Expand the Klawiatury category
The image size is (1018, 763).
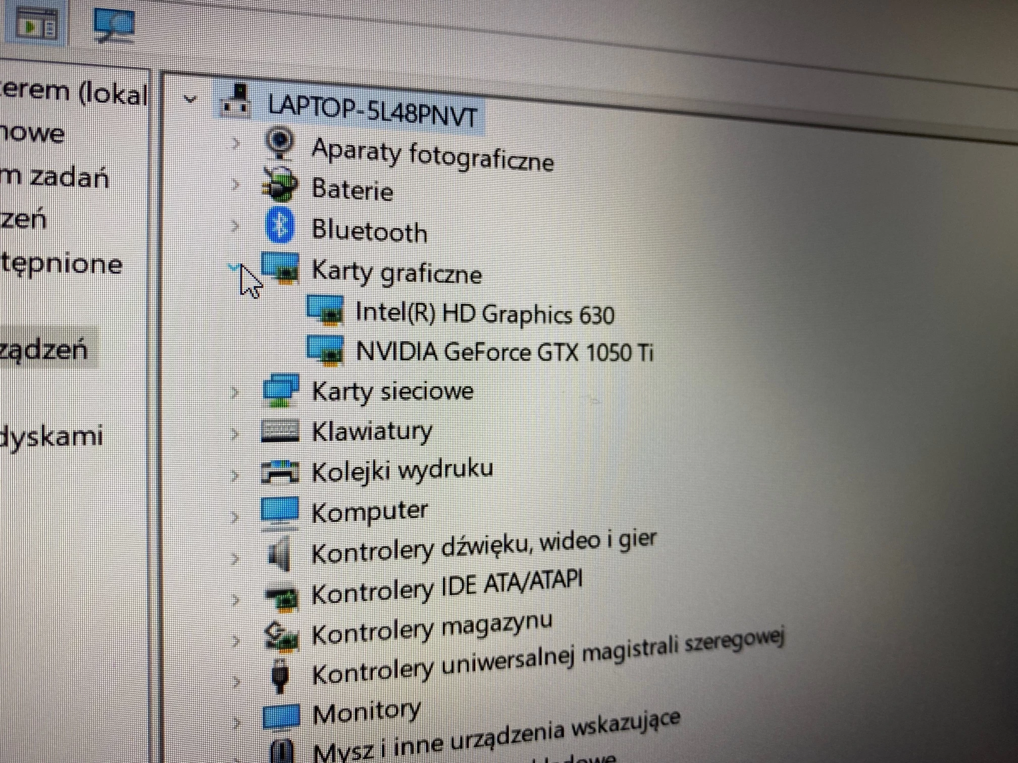coord(234,433)
